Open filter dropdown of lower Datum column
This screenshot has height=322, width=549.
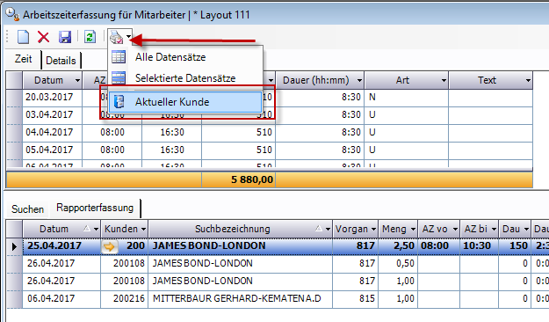pyautogui.click(x=96, y=230)
